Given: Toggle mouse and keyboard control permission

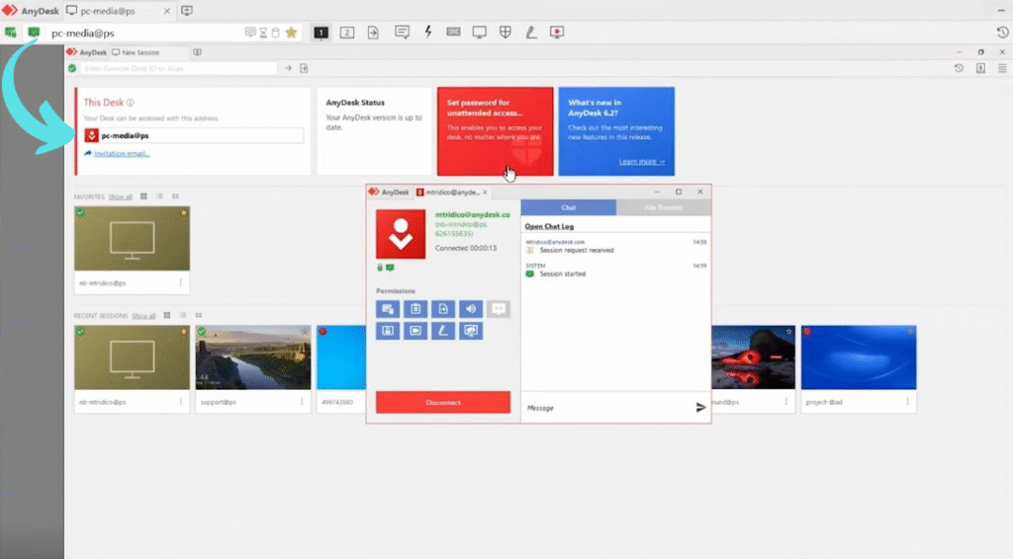Looking at the screenshot, I should 388,309.
